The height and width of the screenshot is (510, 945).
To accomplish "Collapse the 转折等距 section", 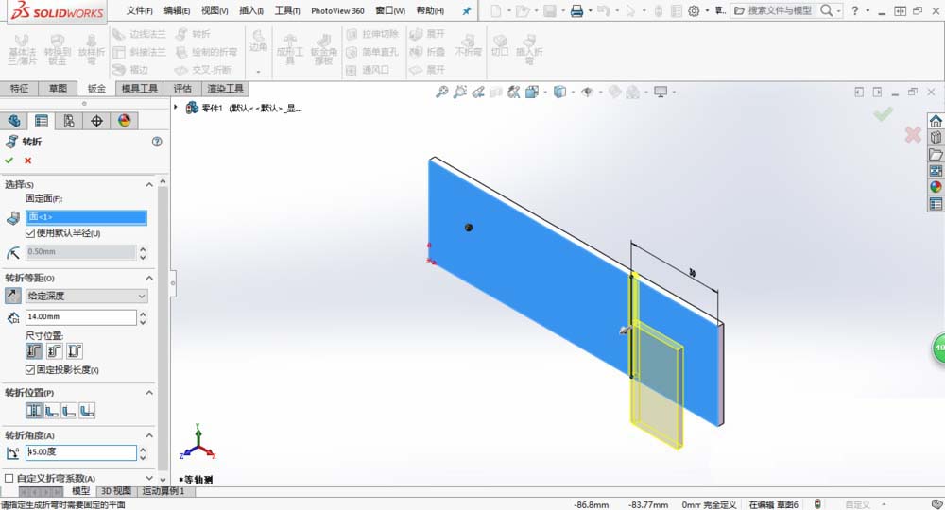I will (x=149, y=278).
